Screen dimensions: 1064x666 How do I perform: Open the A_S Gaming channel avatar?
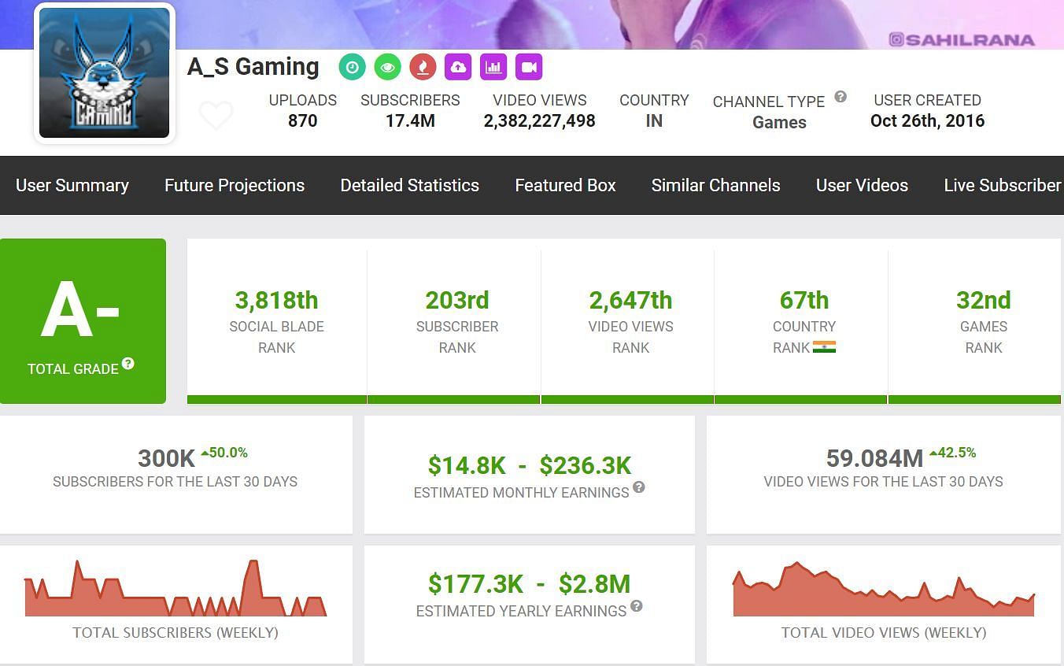[x=105, y=72]
